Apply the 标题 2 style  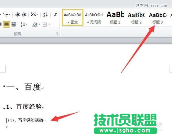pos(136,17)
